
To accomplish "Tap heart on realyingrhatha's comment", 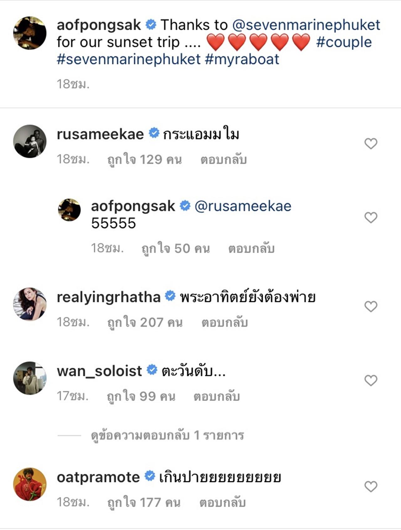I will click(x=371, y=306).
